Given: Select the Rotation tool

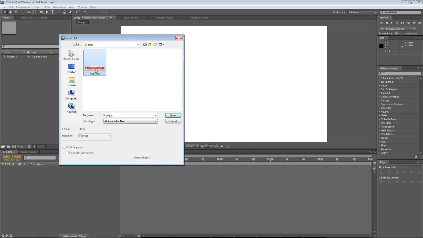Looking at the screenshot, I should pyautogui.click(x=23, y=12).
